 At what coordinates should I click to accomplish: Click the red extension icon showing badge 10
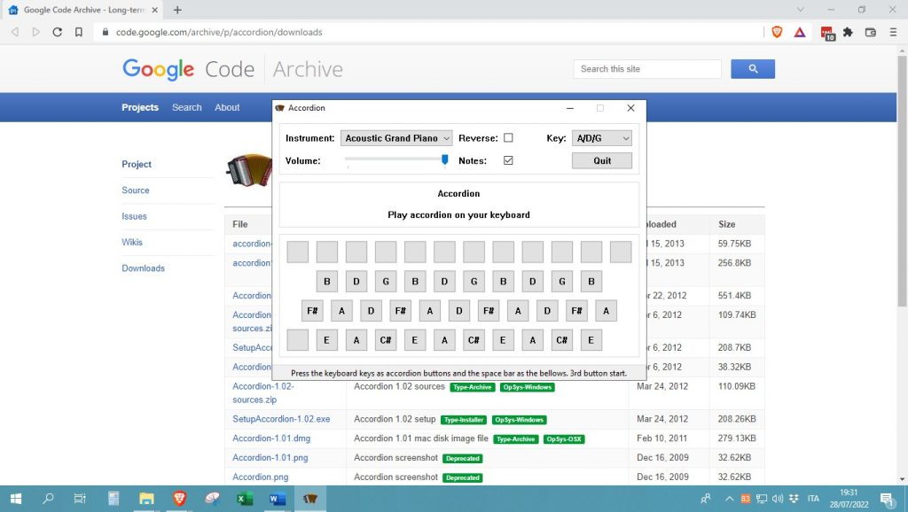click(826, 31)
